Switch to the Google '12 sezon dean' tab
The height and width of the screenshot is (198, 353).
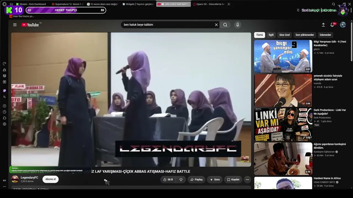102,4
